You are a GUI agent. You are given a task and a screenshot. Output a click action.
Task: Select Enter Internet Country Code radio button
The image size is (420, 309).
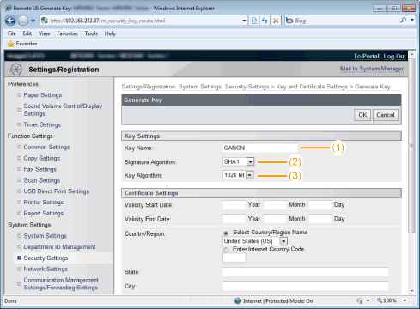tap(226, 250)
